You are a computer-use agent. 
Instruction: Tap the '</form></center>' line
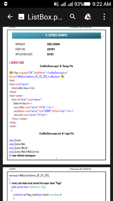tap(20, 119)
